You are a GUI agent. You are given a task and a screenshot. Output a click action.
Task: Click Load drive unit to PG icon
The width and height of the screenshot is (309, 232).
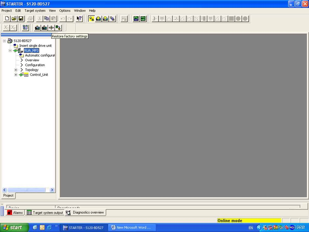(x=37, y=28)
